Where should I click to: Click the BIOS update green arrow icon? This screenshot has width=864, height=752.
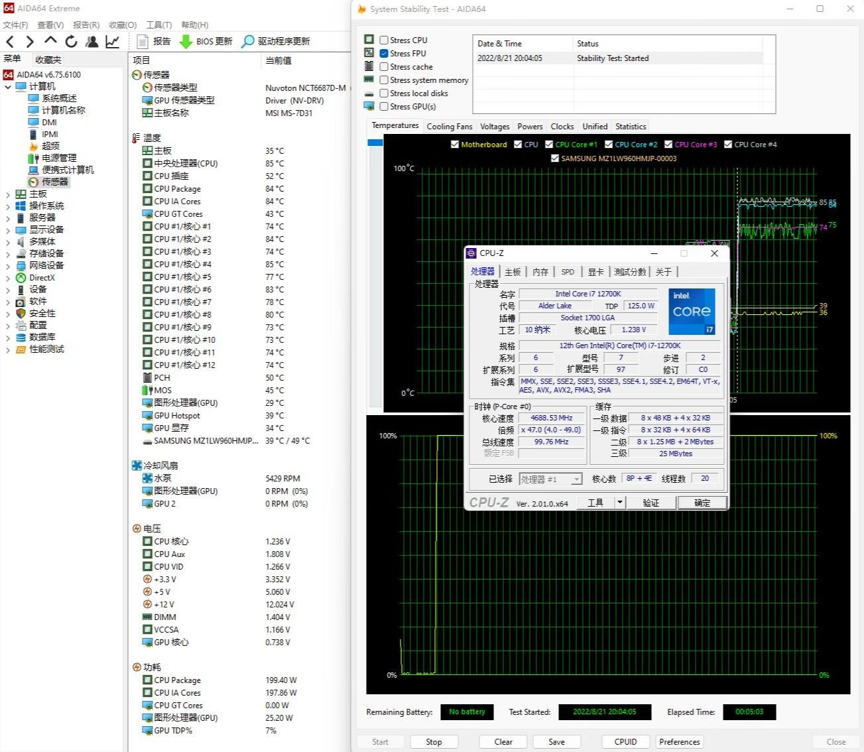click(x=186, y=41)
